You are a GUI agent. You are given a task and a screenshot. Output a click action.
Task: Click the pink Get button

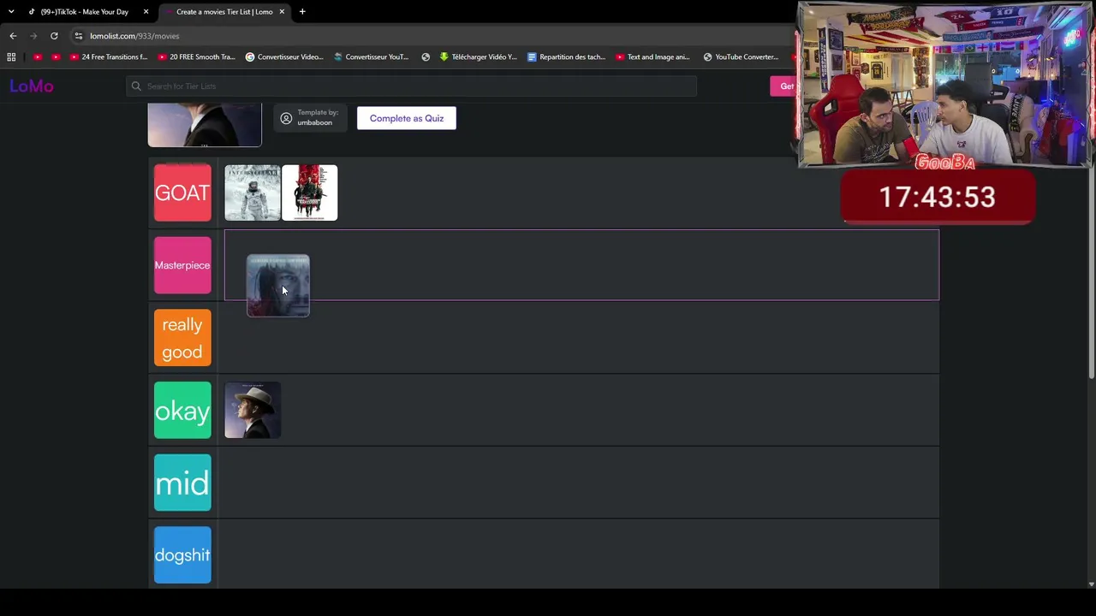783,86
